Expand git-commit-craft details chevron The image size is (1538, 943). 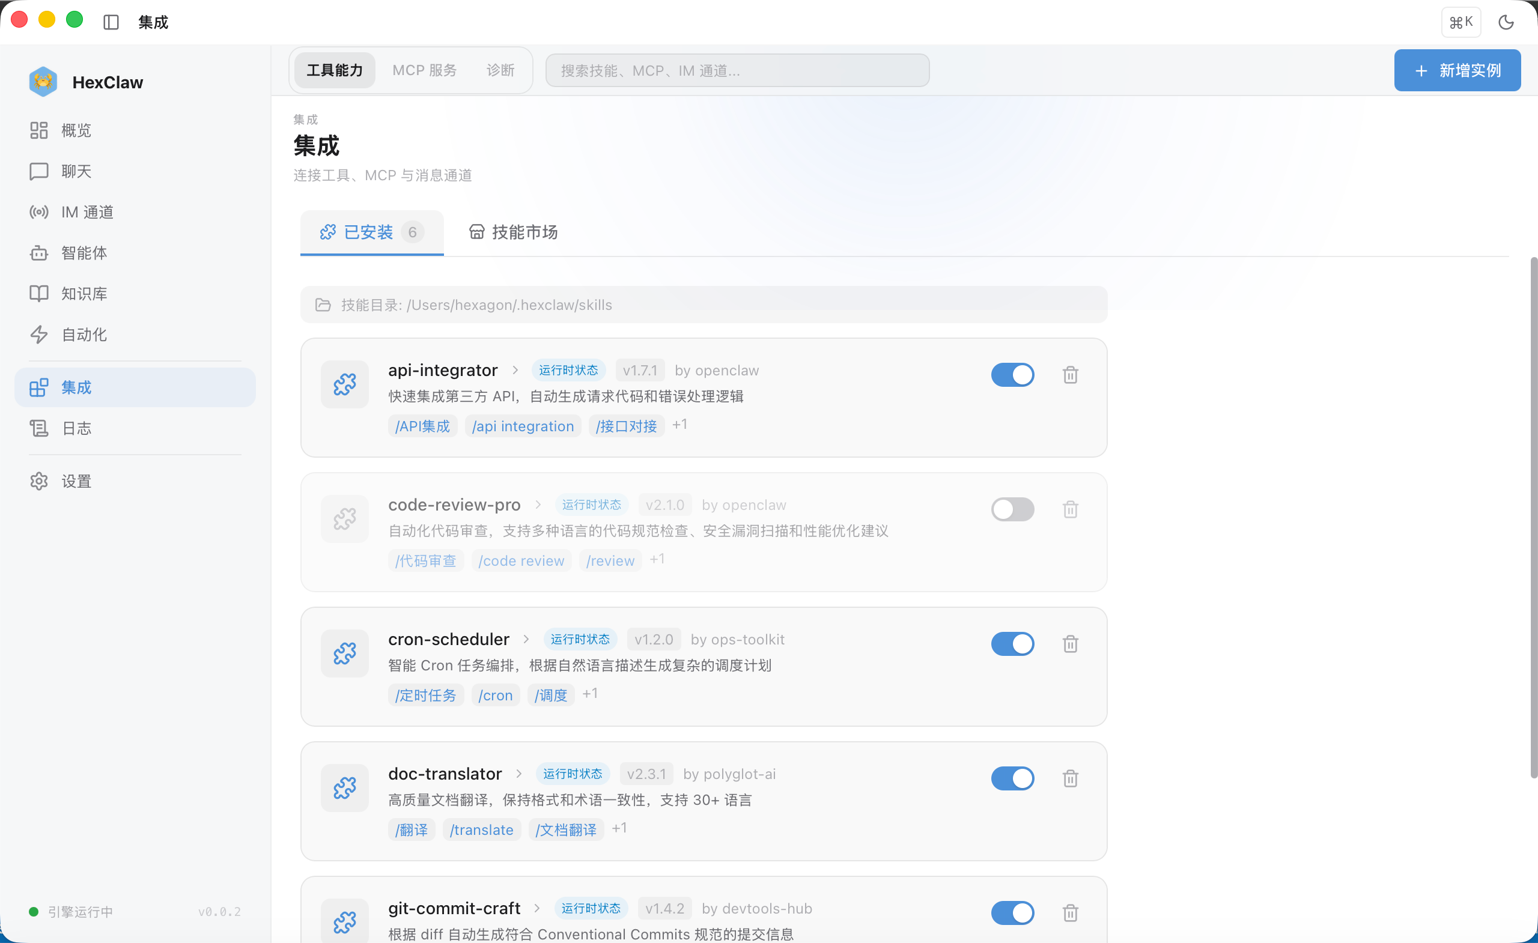(537, 908)
